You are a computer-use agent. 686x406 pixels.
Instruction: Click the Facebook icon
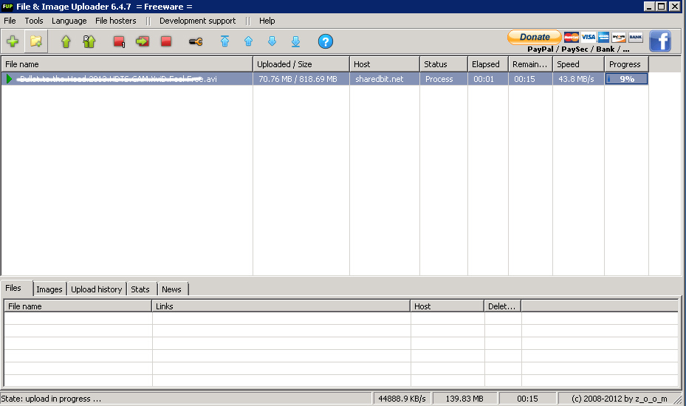click(x=659, y=41)
